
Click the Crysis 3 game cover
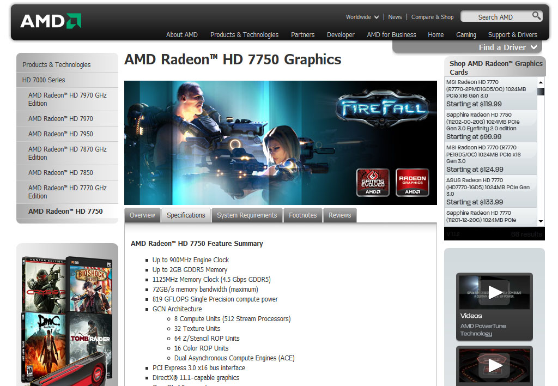[x=44, y=284]
